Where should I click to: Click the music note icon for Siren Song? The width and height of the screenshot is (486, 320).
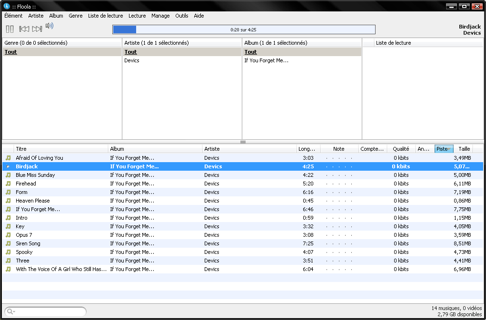click(x=9, y=243)
